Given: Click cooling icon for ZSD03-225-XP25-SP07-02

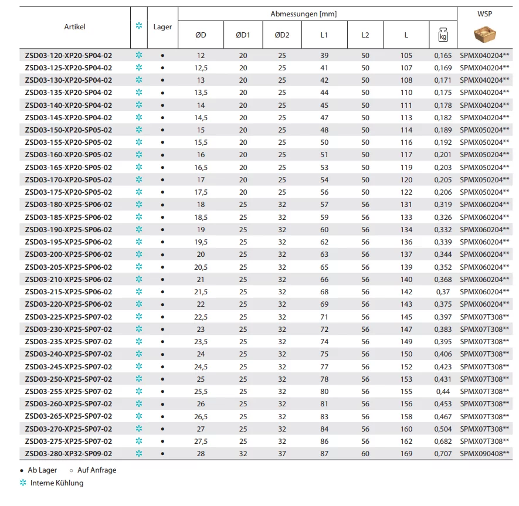Looking at the screenshot, I should point(139,317).
